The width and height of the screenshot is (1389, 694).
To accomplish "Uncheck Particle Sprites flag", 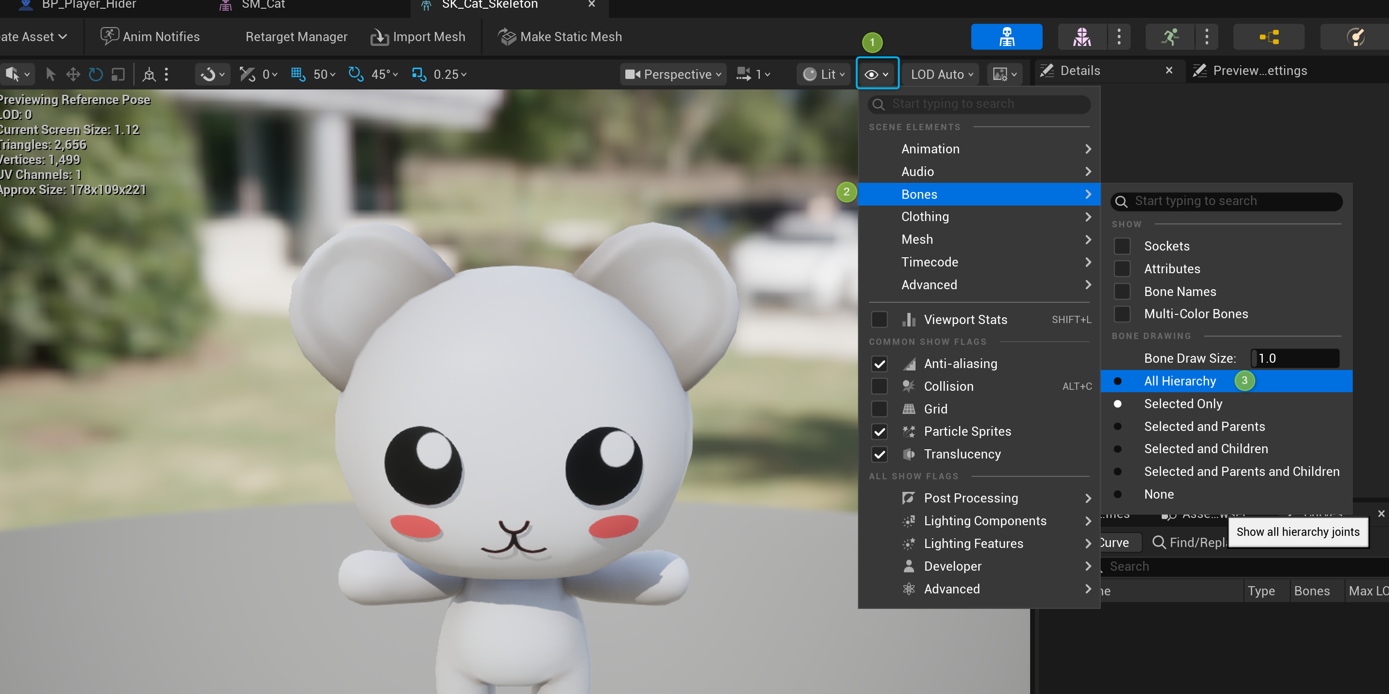I will pos(879,431).
